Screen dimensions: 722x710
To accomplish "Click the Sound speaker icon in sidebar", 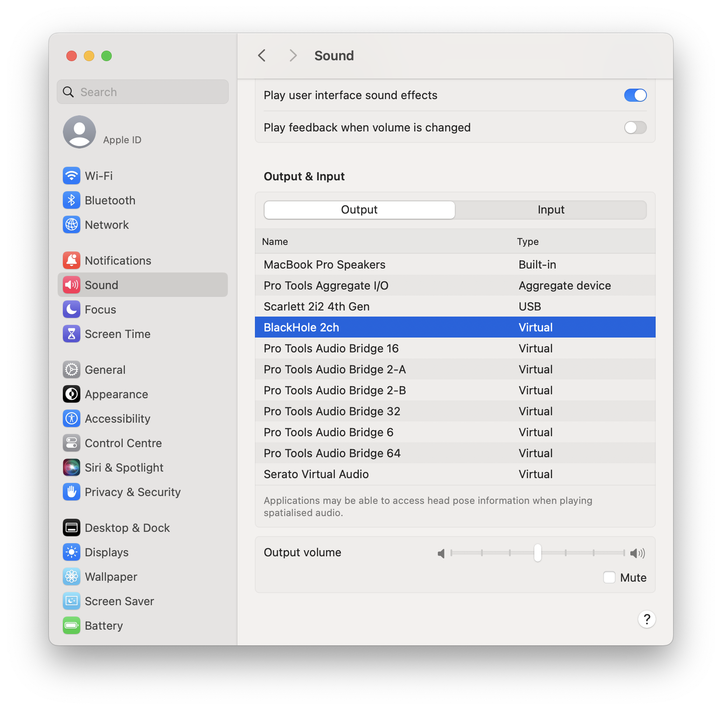I will click(x=72, y=285).
